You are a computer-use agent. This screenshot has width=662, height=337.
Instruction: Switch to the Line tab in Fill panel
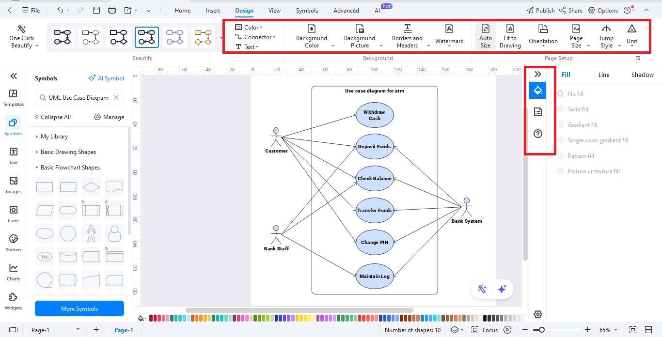point(604,75)
